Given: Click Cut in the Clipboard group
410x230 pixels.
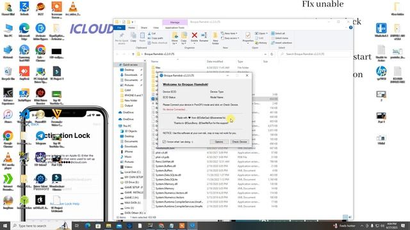Looking at the screenshot, I should tap(152, 33).
